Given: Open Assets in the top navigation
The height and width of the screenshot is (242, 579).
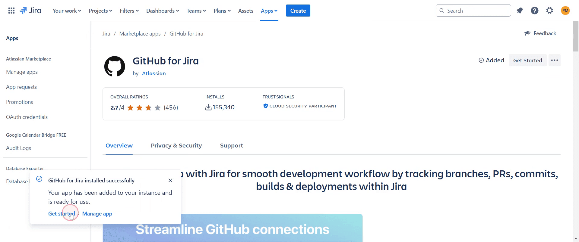Looking at the screenshot, I should pos(246,11).
